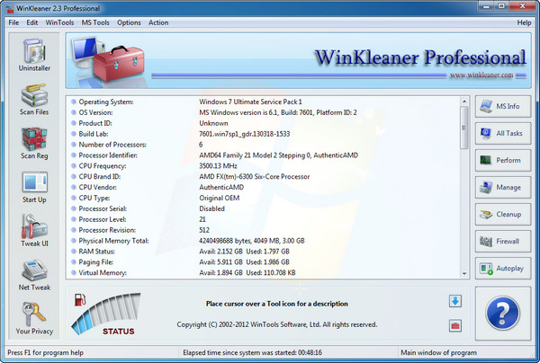Viewport: 540px width, 363px height.
Task: Open the Net Tweak tool
Action: [34, 275]
